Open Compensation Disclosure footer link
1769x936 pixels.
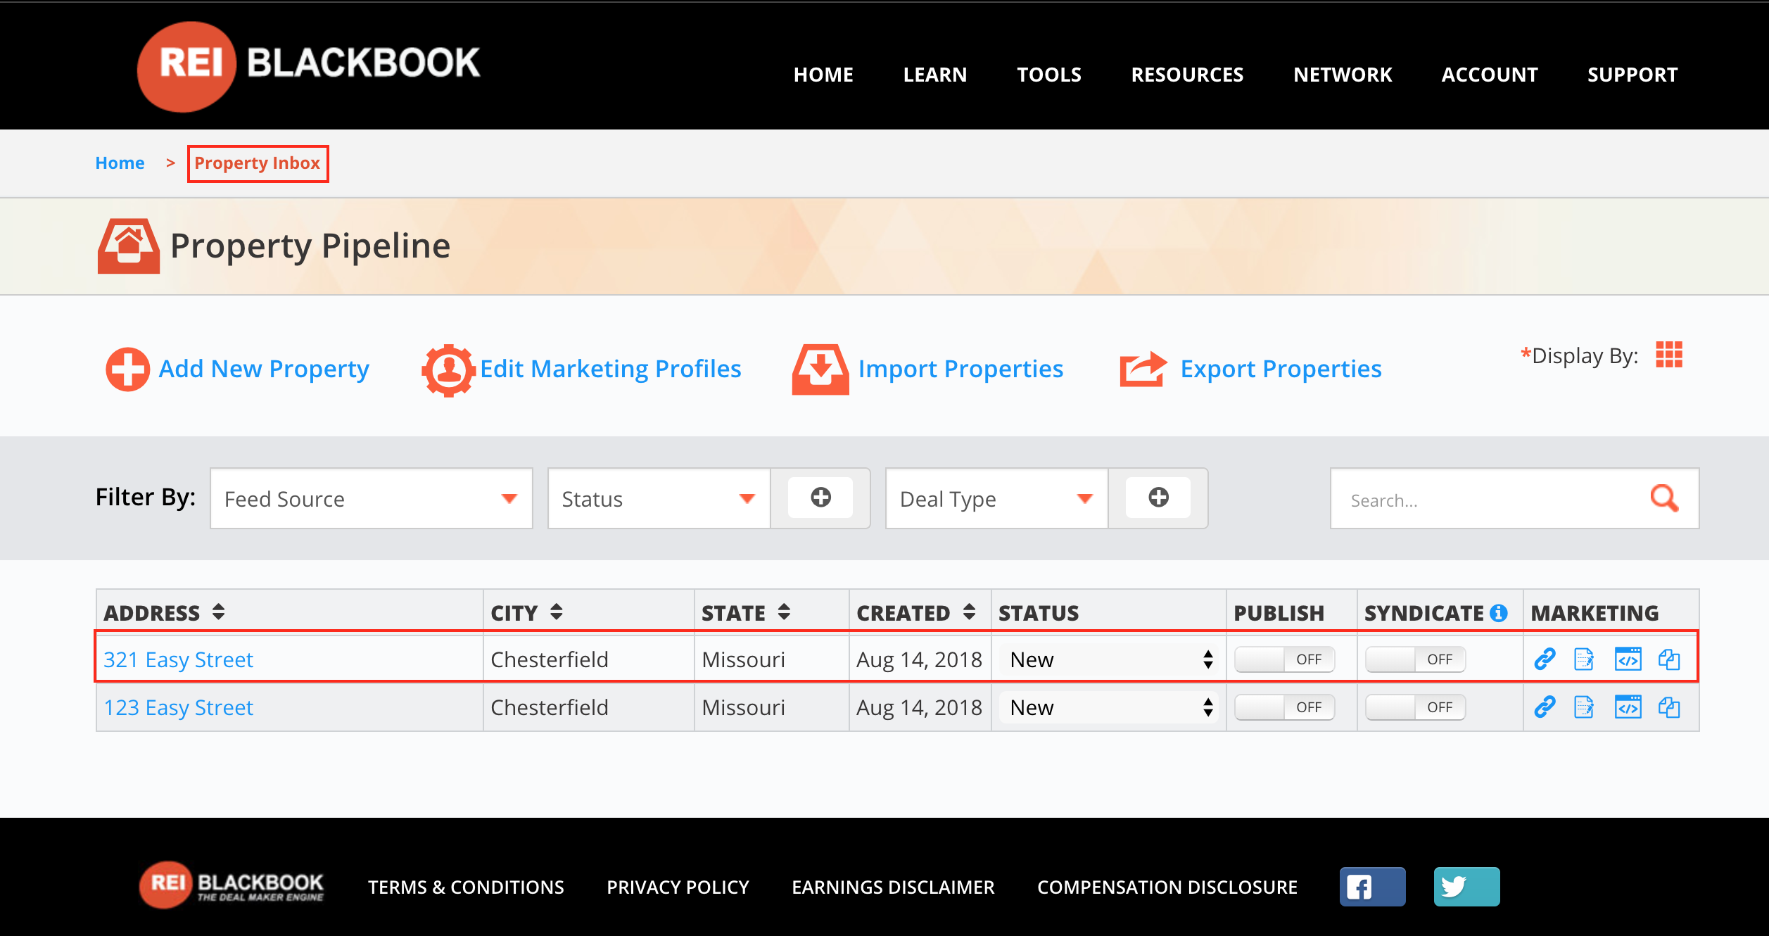[x=1167, y=887]
